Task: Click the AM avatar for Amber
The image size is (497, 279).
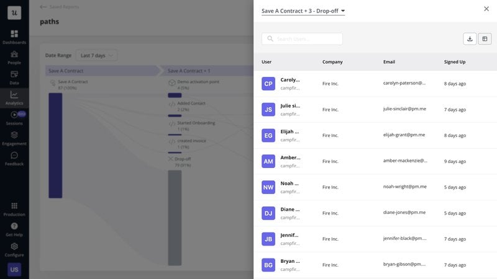Action: coord(268,161)
